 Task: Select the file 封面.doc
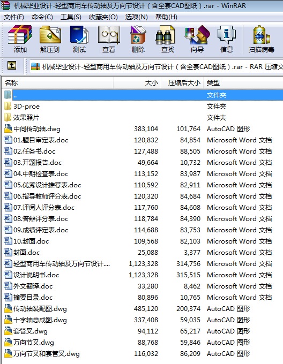(26, 252)
